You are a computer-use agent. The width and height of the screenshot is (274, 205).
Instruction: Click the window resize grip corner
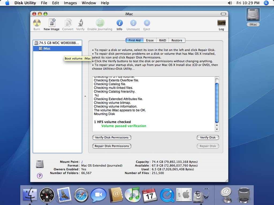click(226, 180)
